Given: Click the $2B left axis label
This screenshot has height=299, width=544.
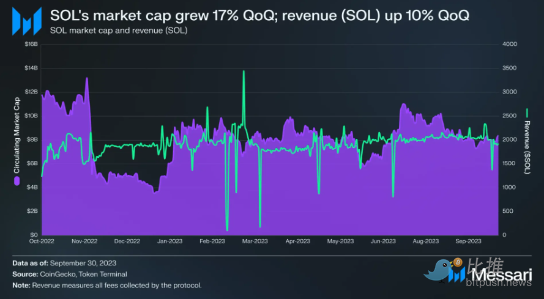Looking at the screenshot, I should [32, 211].
